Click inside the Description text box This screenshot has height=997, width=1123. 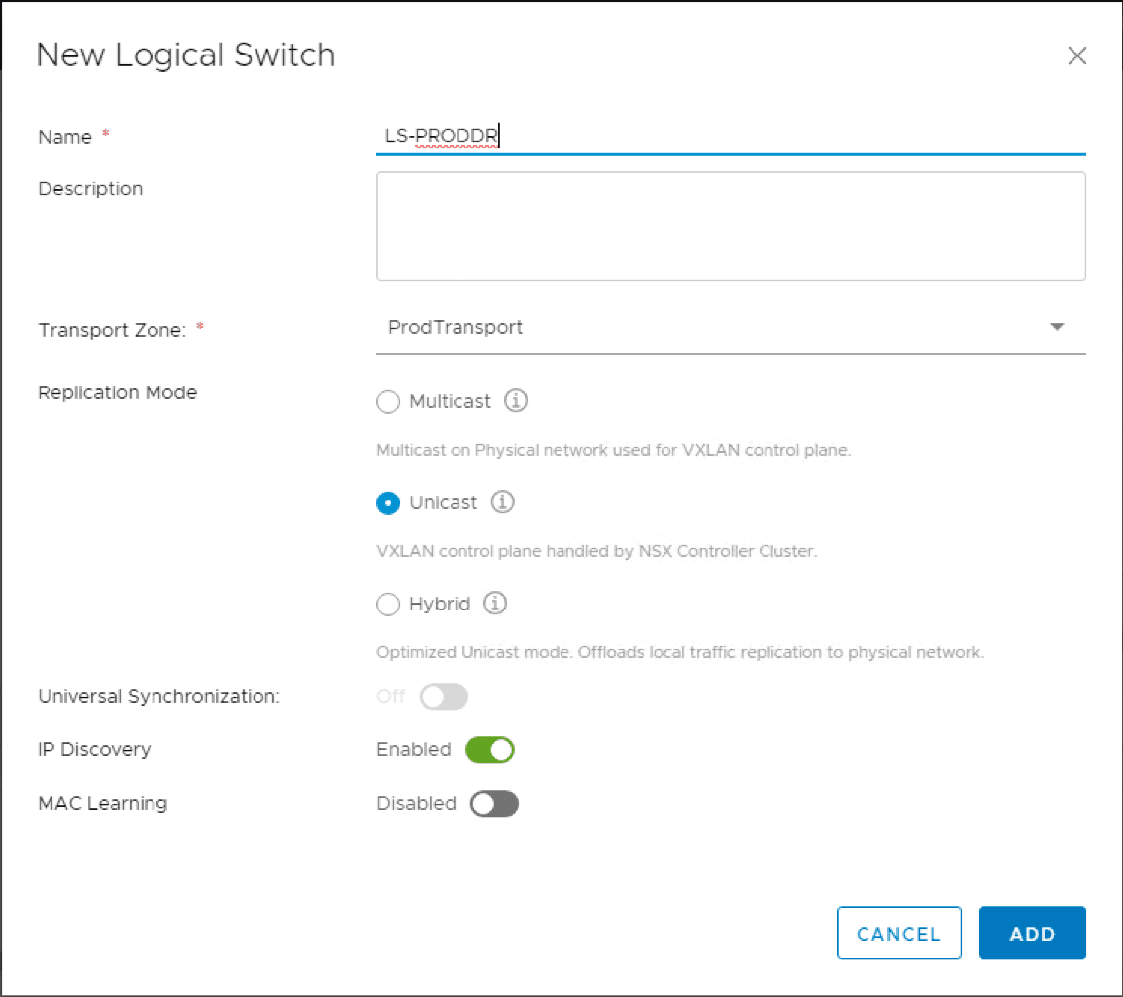point(731,226)
